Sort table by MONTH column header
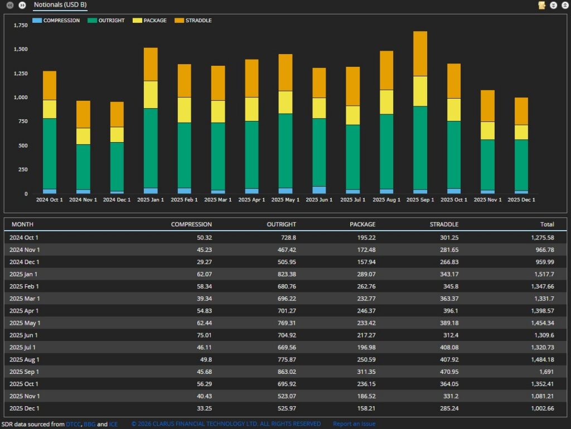Image resolution: width=571 pixels, height=429 pixels. click(22, 225)
